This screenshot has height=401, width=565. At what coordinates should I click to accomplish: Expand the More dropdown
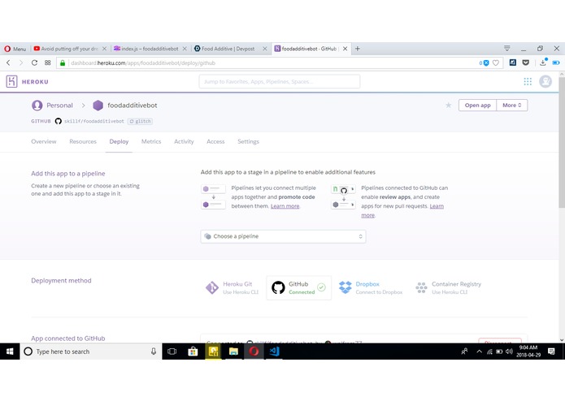point(512,106)
